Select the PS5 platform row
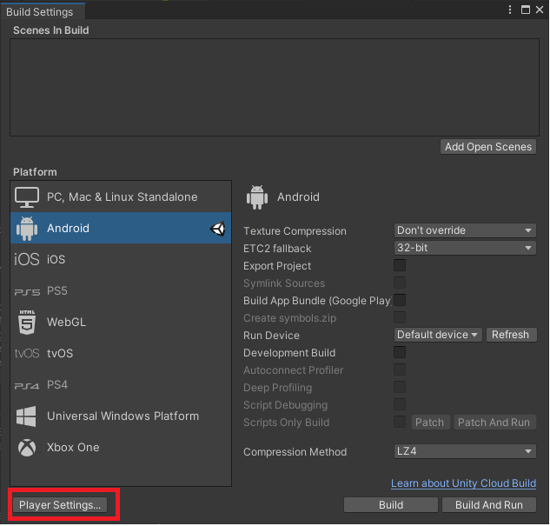 121,291
